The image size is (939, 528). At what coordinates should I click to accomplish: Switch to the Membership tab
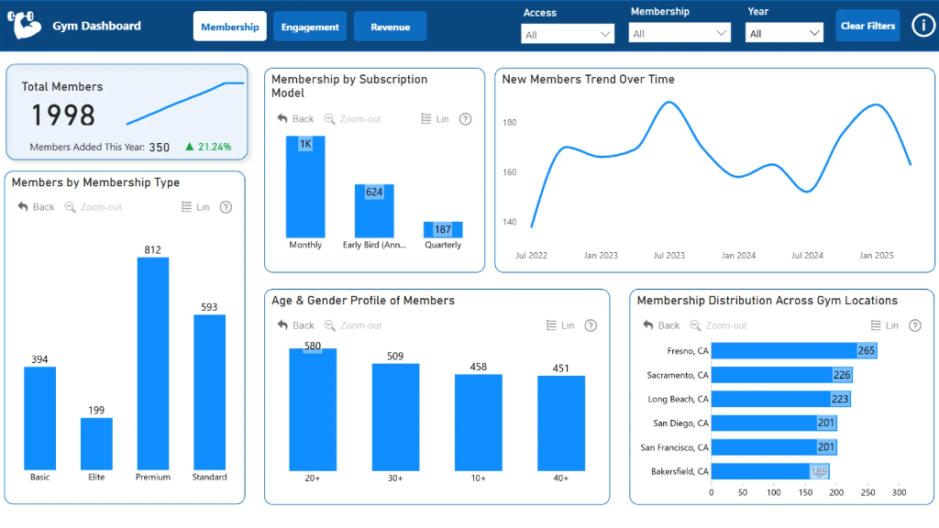point(230,27)
